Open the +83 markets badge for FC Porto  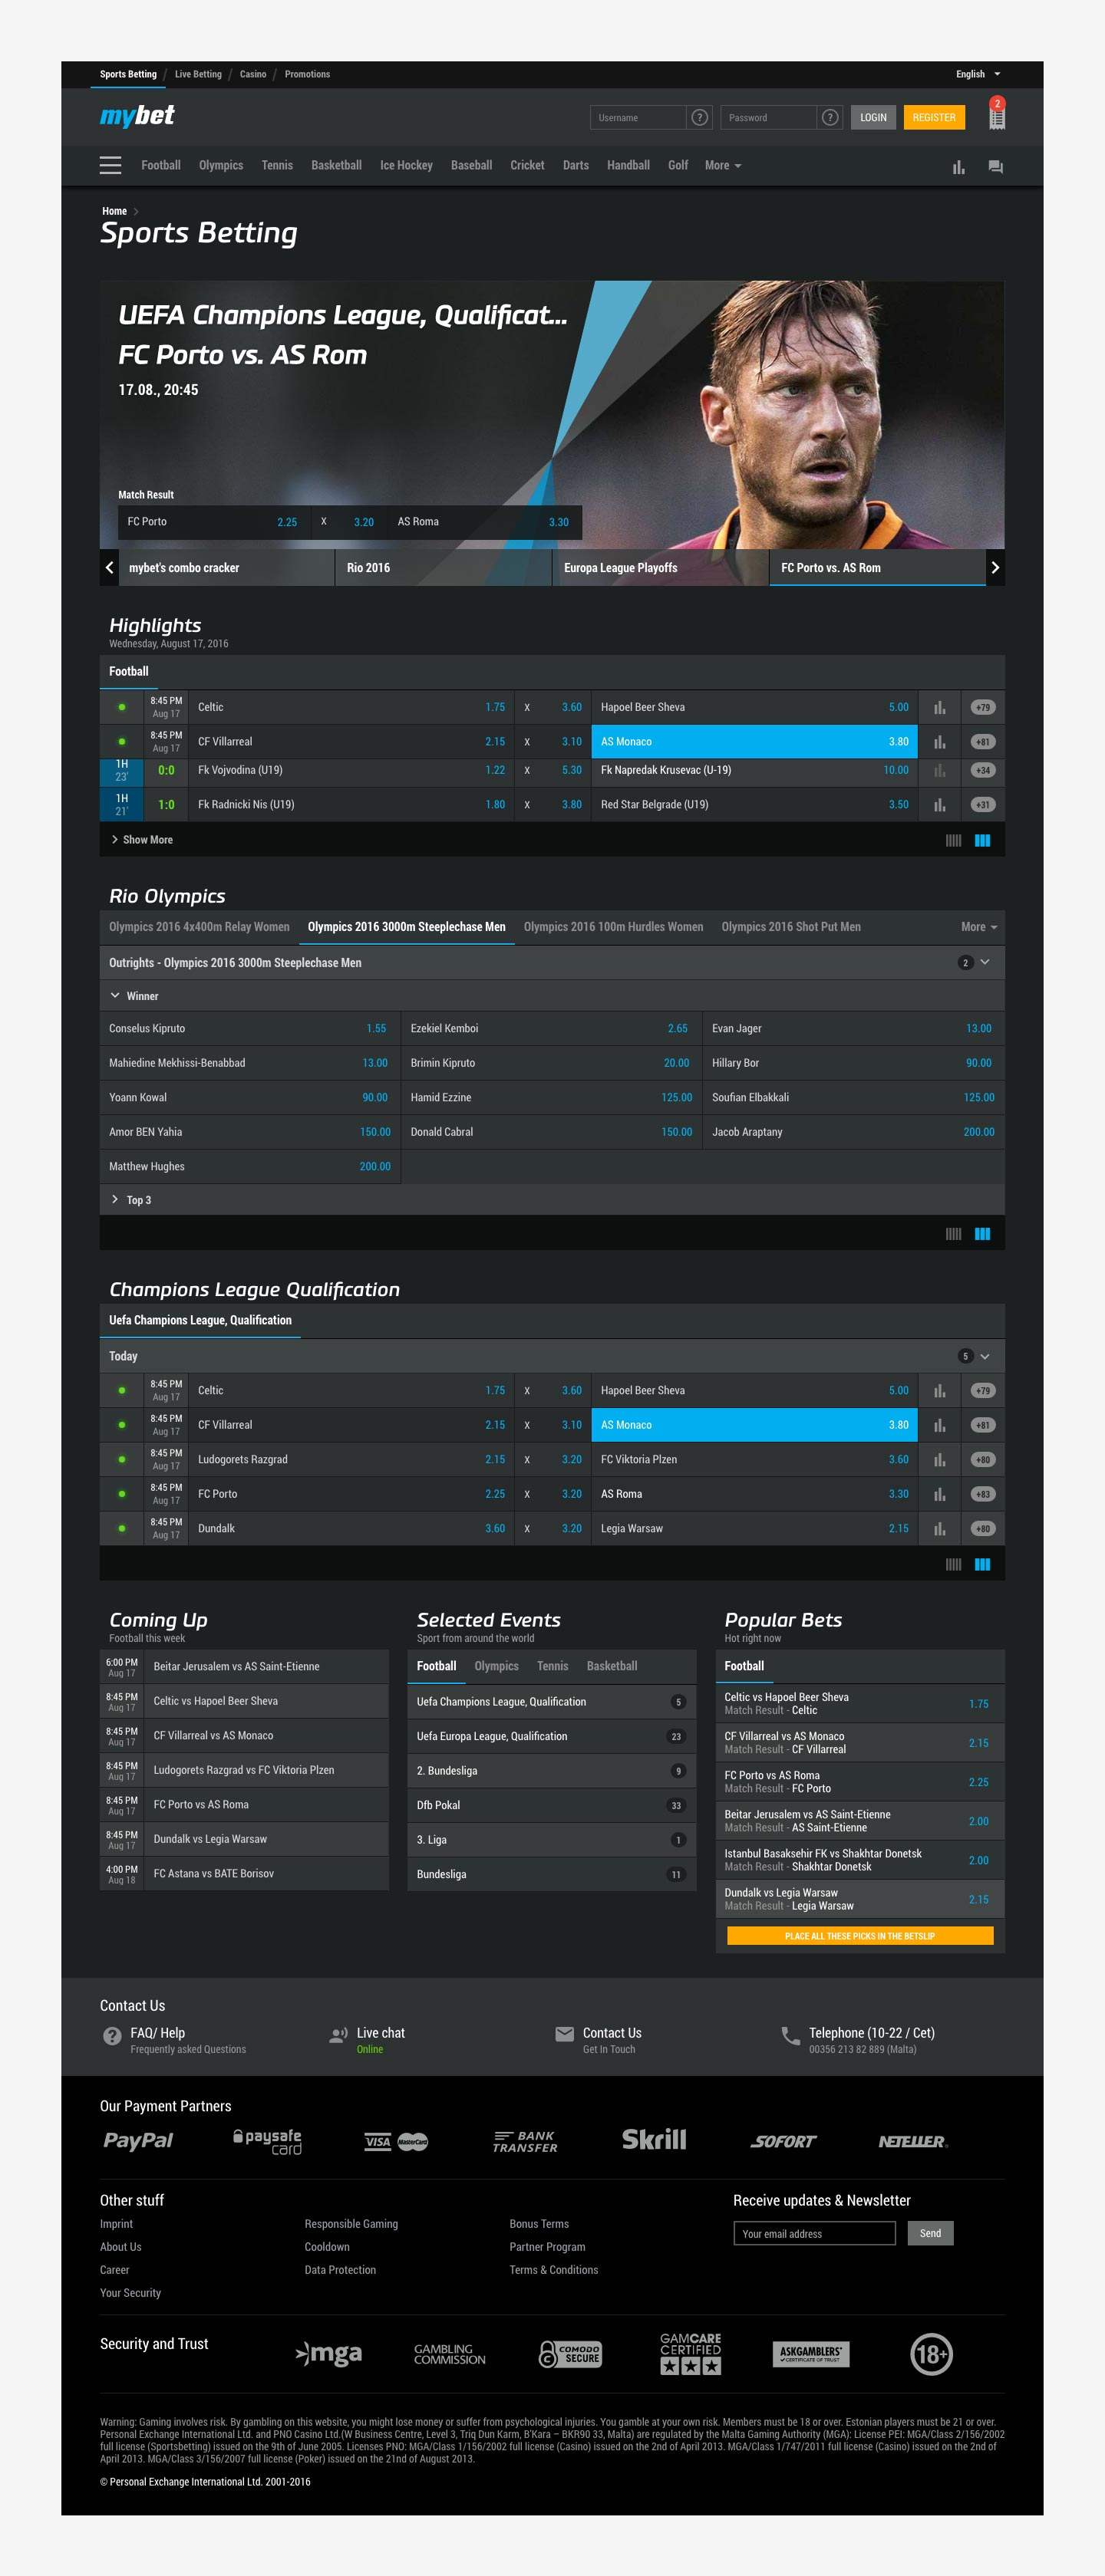click(982, 1494)
